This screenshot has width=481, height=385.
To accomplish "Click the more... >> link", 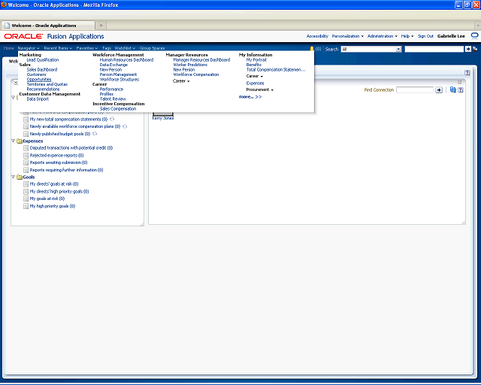I will (250, 97).
